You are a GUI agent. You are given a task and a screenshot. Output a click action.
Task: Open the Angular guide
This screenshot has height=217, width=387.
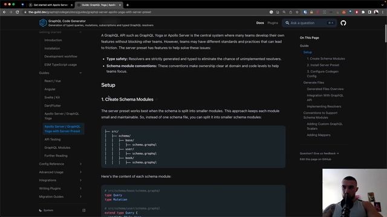click(50, 89)
